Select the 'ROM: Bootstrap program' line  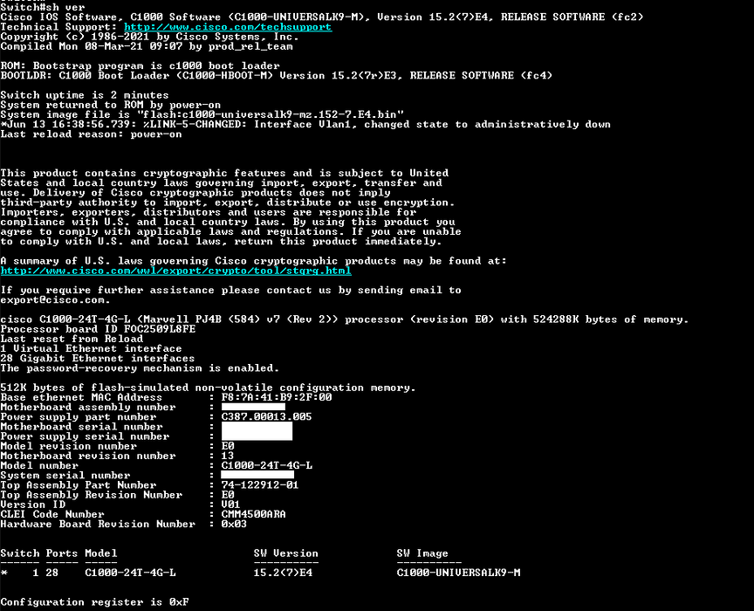(x=140, y=66)
